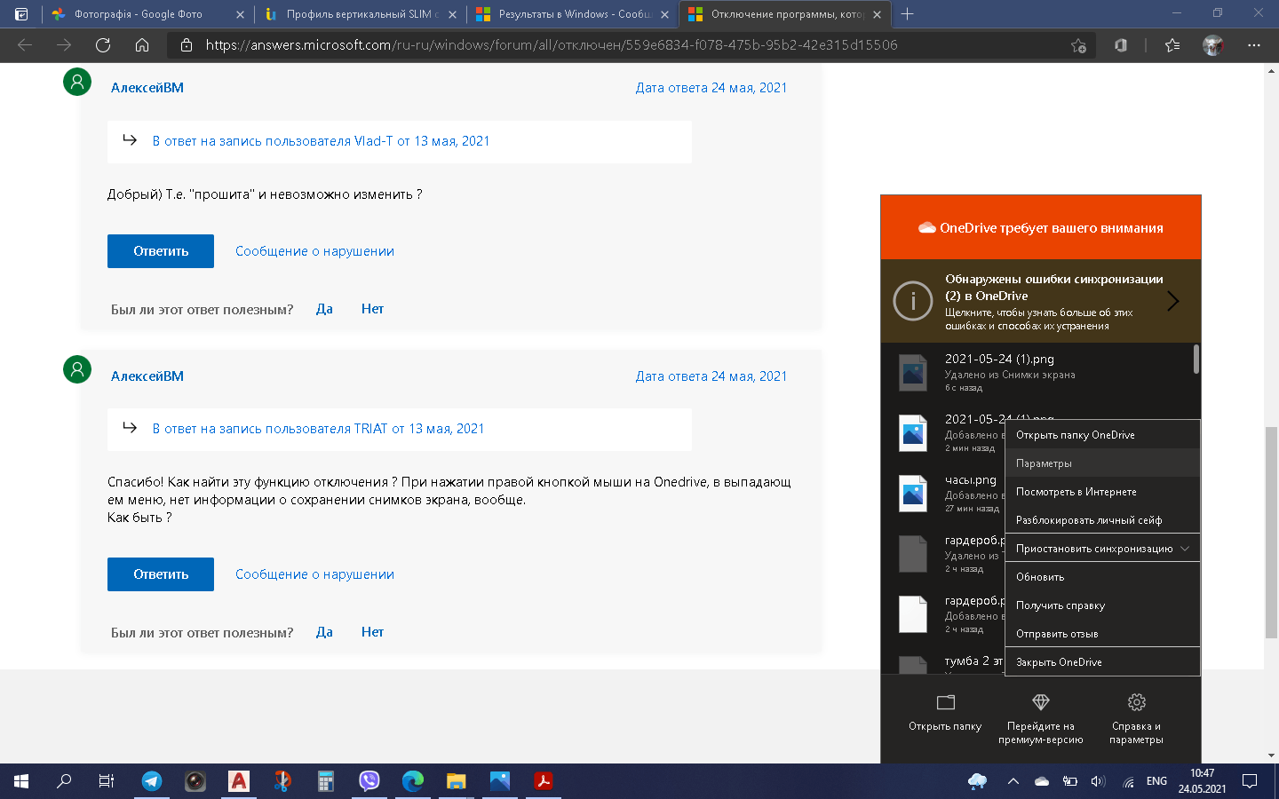Open Photos app from the taskbar
1279x799 pixels.
pos(500,781)
